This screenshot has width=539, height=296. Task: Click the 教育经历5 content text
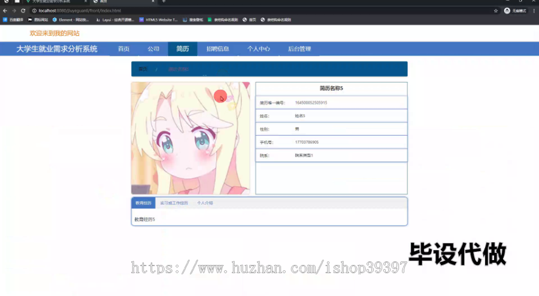tap(145, 219)
